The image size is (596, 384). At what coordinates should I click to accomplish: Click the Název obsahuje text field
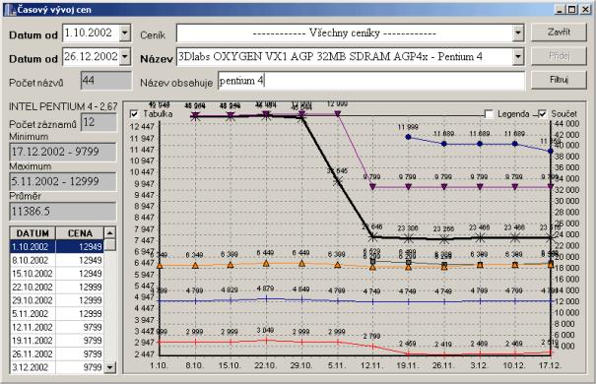click(371, 81)
